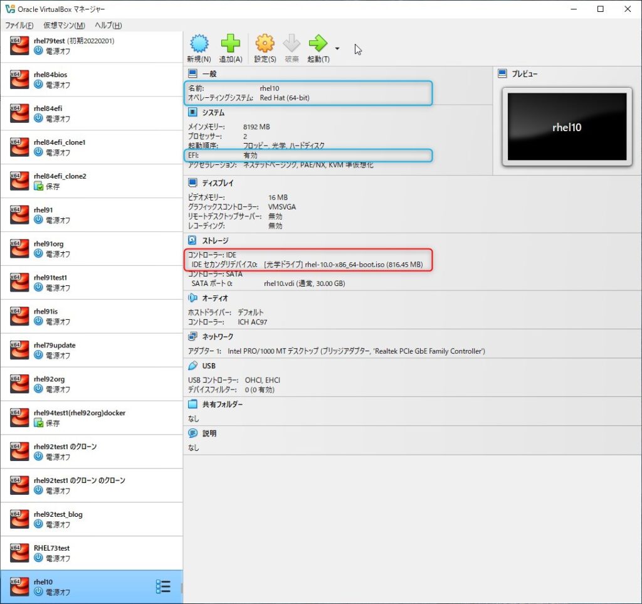The height and width of the screenshot is (604, 642).
Task: Click the VM list vertical scrollbar
Action: (182, 588)
